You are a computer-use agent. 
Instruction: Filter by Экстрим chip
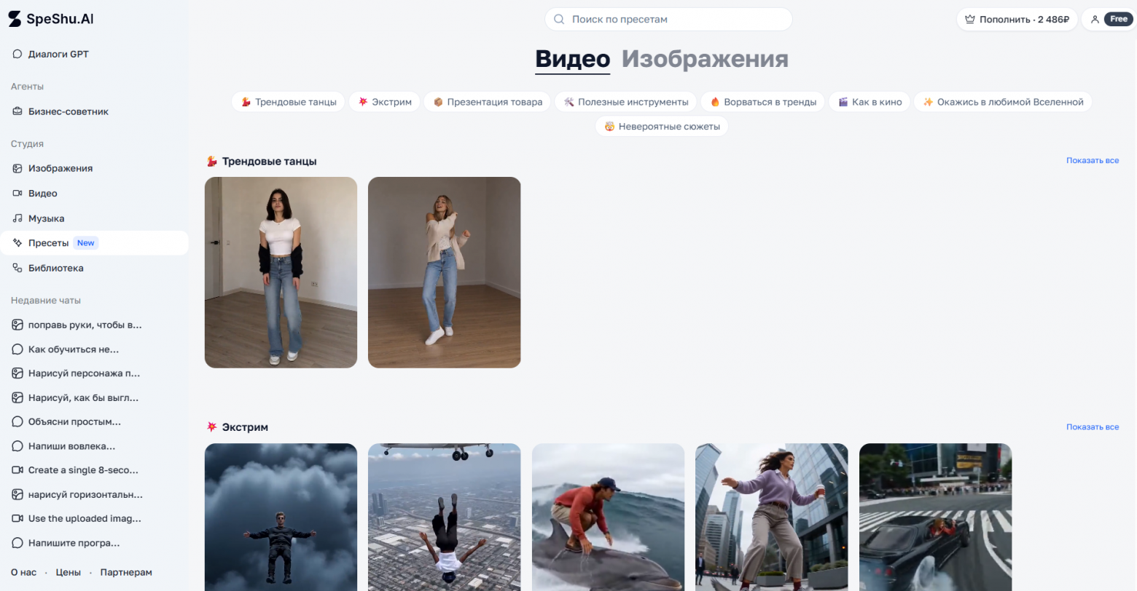tap(385, 102)
